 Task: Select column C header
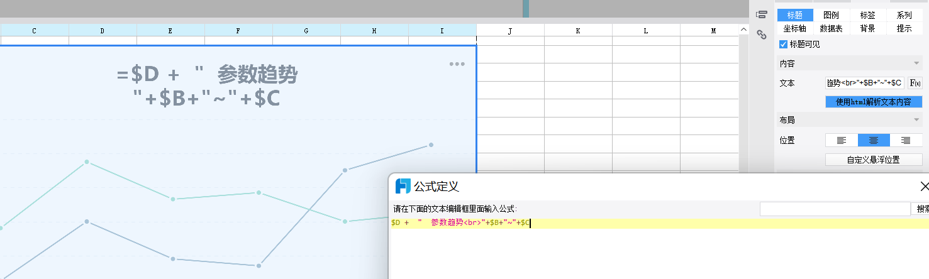[x=34, y=30]
